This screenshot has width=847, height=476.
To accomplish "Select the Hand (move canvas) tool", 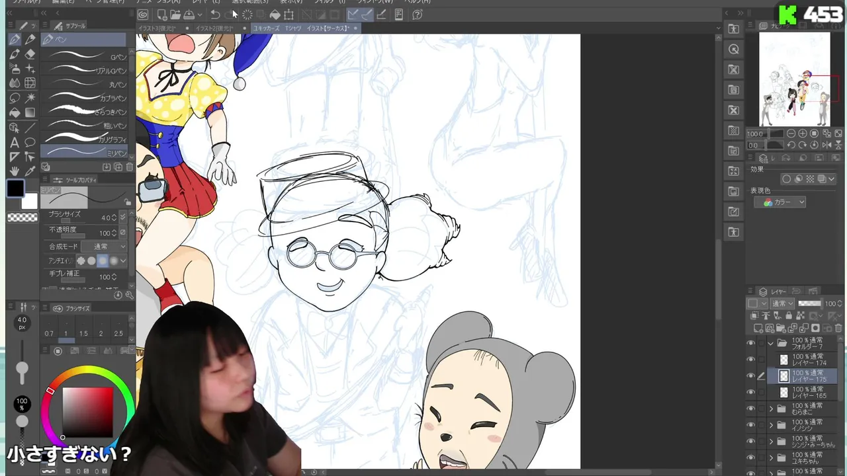I will point(15,171).
